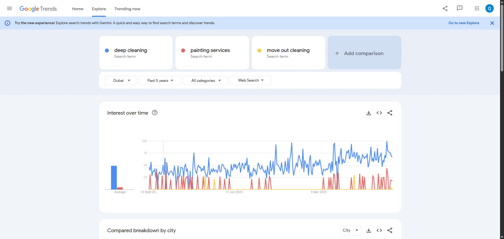Click the info icon in the blue banner
Viewport: 504px width, 239px height.
click(x=7, y=23)
